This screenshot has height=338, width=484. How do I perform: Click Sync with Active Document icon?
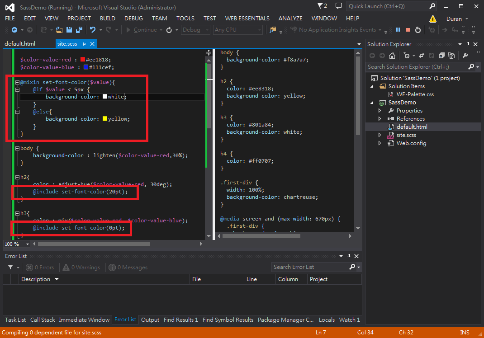(422, 56)
